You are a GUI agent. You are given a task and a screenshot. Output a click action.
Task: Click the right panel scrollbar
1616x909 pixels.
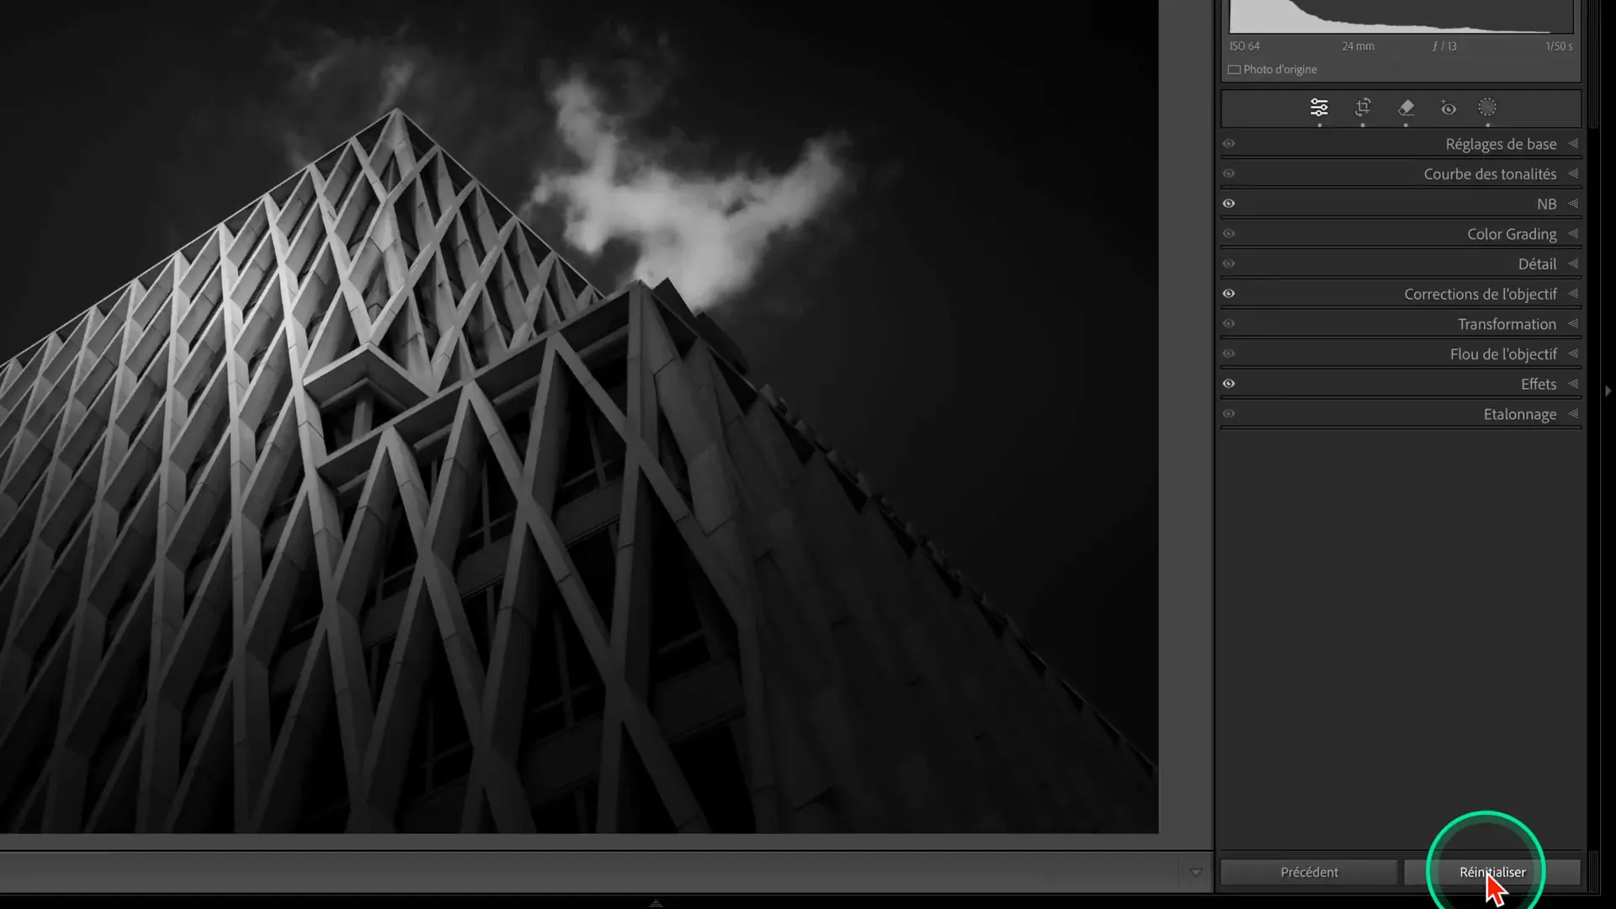[x=1592, y=63]
